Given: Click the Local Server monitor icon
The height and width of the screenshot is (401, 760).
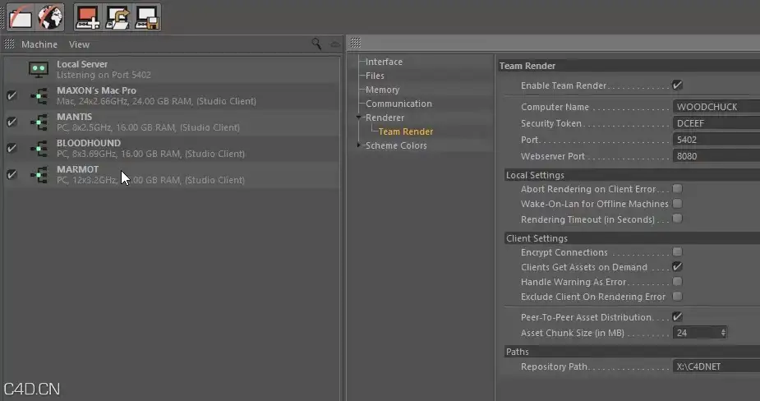Looking at the screenshot, I should click(x=39, y=69).
